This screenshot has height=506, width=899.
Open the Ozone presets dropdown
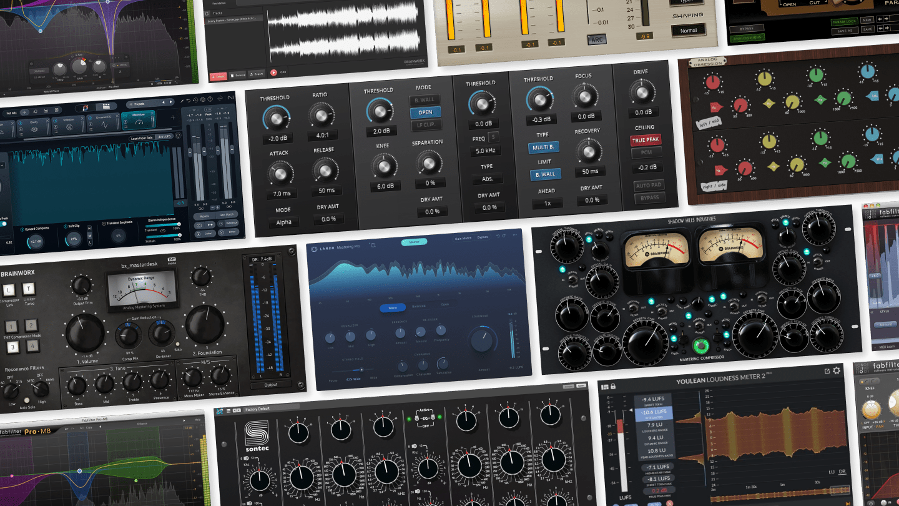click(140, 104)
